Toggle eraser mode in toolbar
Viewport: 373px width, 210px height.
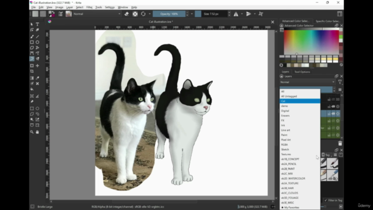tap(126, 14)
